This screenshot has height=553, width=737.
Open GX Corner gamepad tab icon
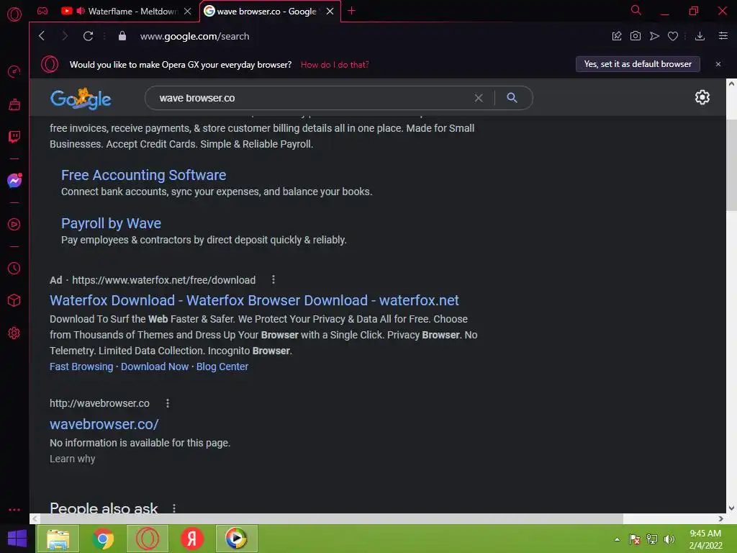pos(42,11)
